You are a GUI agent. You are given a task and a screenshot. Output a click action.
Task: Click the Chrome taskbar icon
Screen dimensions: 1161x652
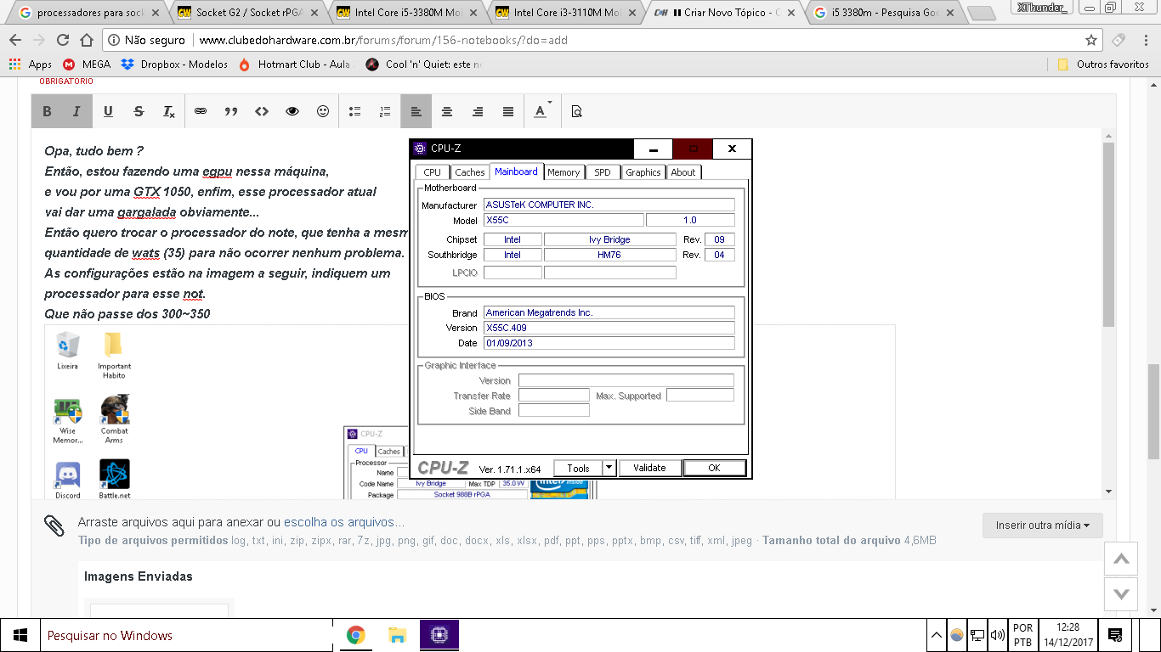tap(356, 635)
